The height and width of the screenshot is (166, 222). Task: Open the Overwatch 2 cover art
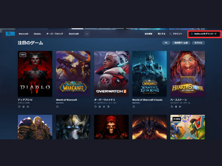111,74
